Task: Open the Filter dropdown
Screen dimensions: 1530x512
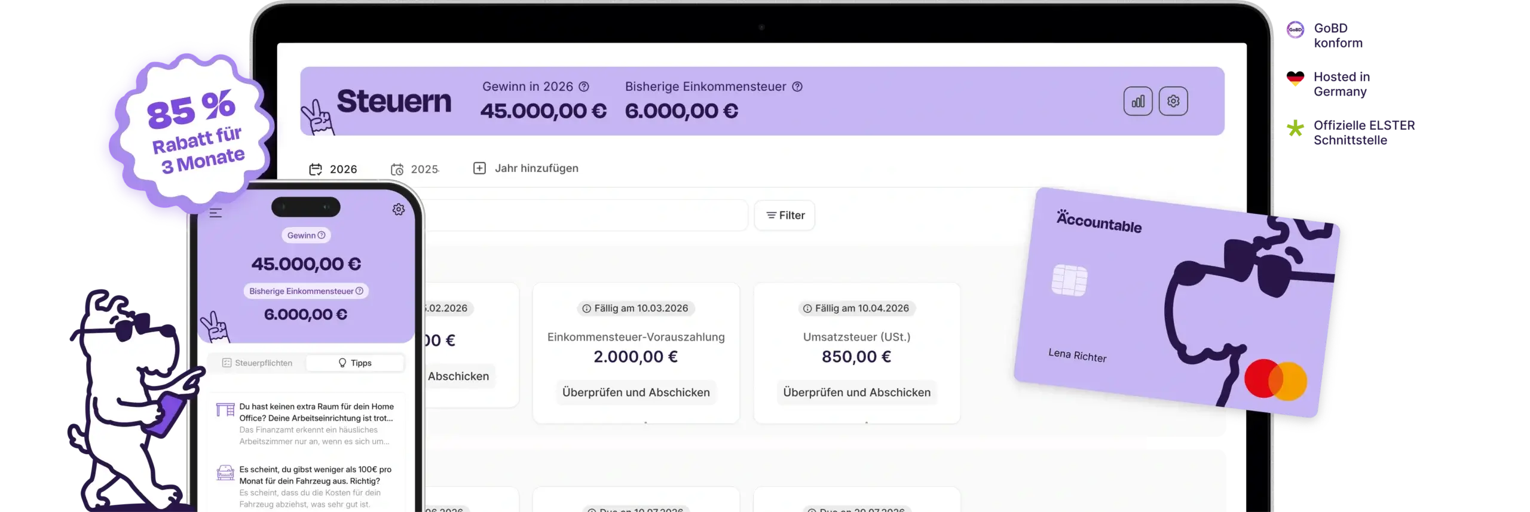Action: click(784, 215)
